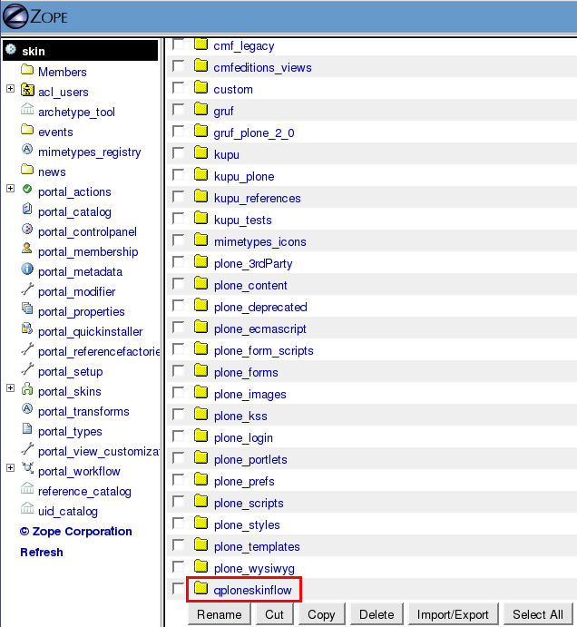Open the plone_ecmascript folder link

pyautogui.click(x=259, y=329)
